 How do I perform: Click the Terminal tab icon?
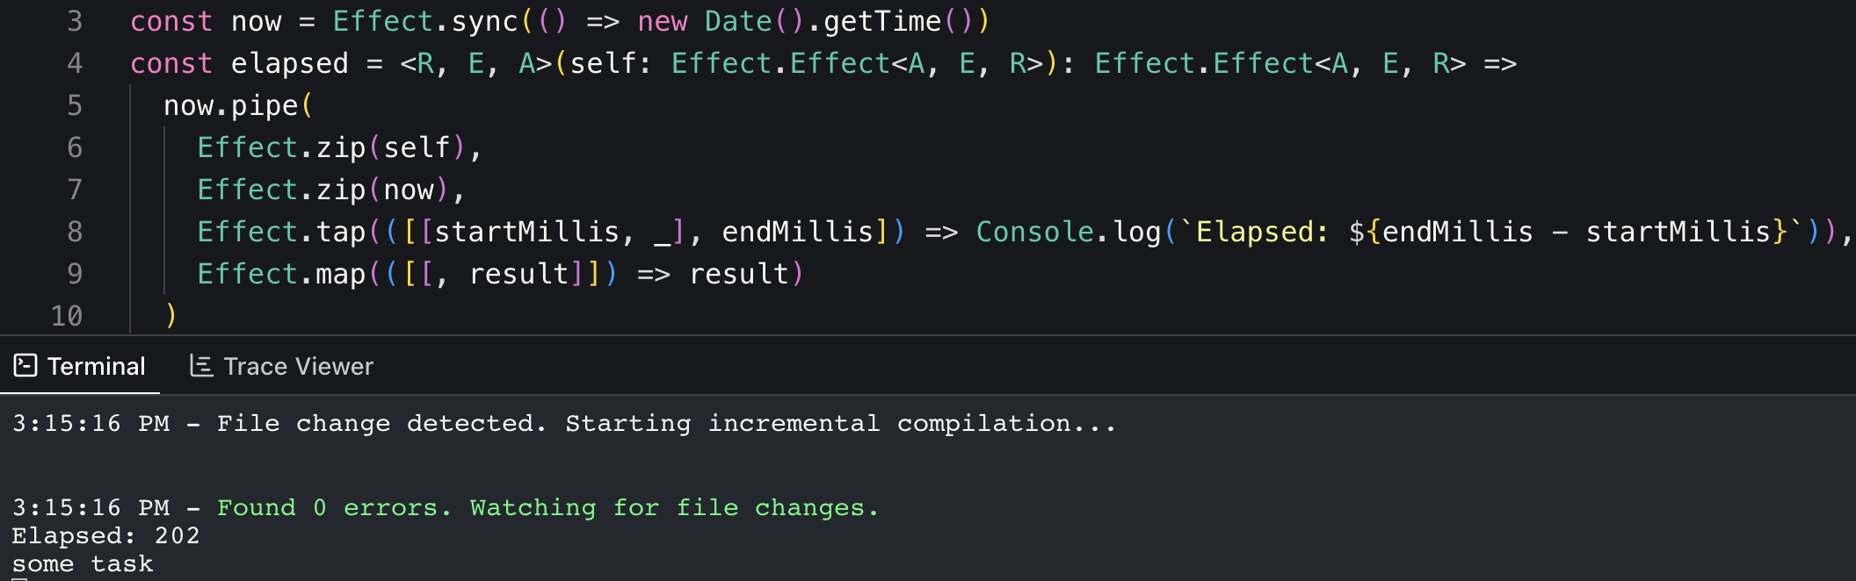click(25, 365)
